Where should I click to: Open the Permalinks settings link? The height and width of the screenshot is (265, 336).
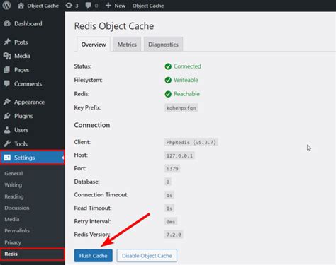tap(17, 230)
